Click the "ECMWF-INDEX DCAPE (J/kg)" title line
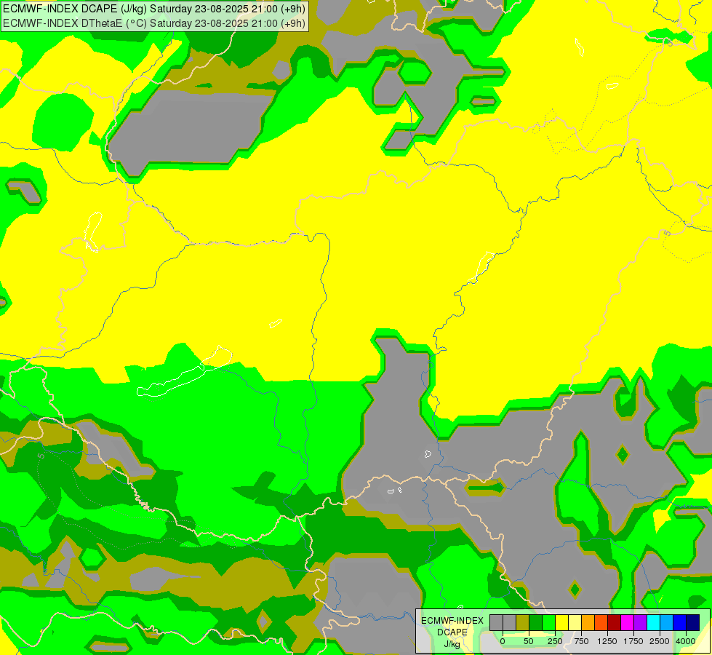The width and height of the screenshot is (712, 655). pyautogui.click(x=154, y=9)
